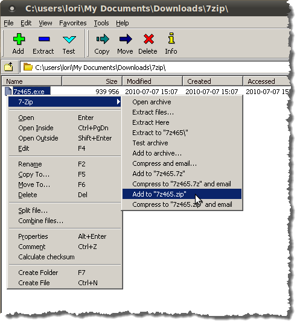Image resolution: width=300 pixels, height=325 pixels.
Task: Select Add to "7z465.7z" option
Action: pyautogui.click(x=182, y=174)
